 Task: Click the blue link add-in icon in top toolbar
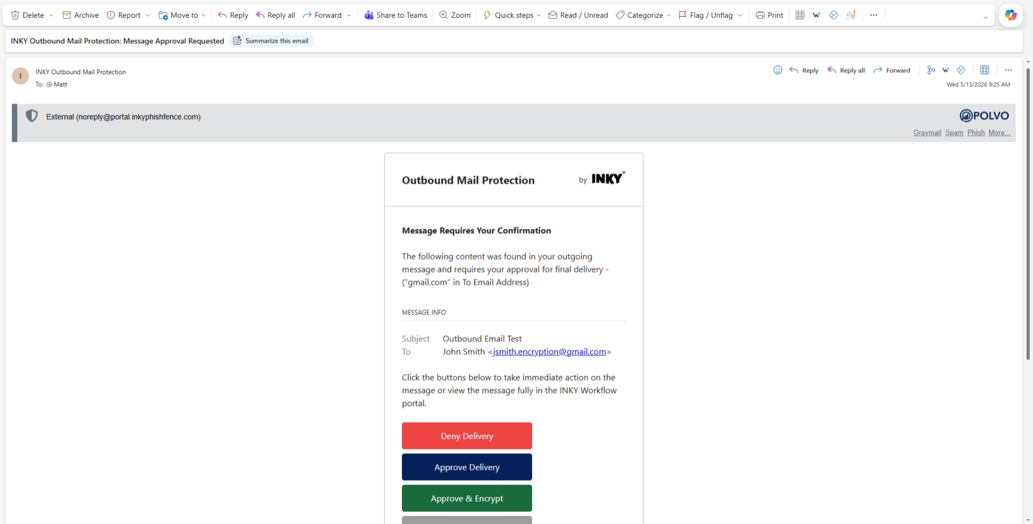[x=833, y=15]
